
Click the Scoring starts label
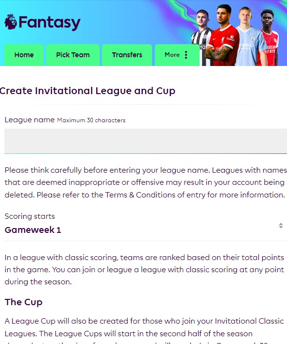(x=30, y=216)
